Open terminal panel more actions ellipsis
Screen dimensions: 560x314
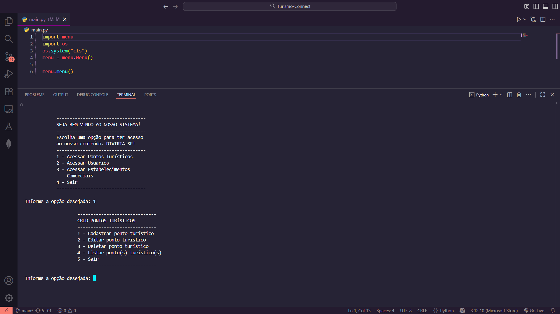[528, 95]
